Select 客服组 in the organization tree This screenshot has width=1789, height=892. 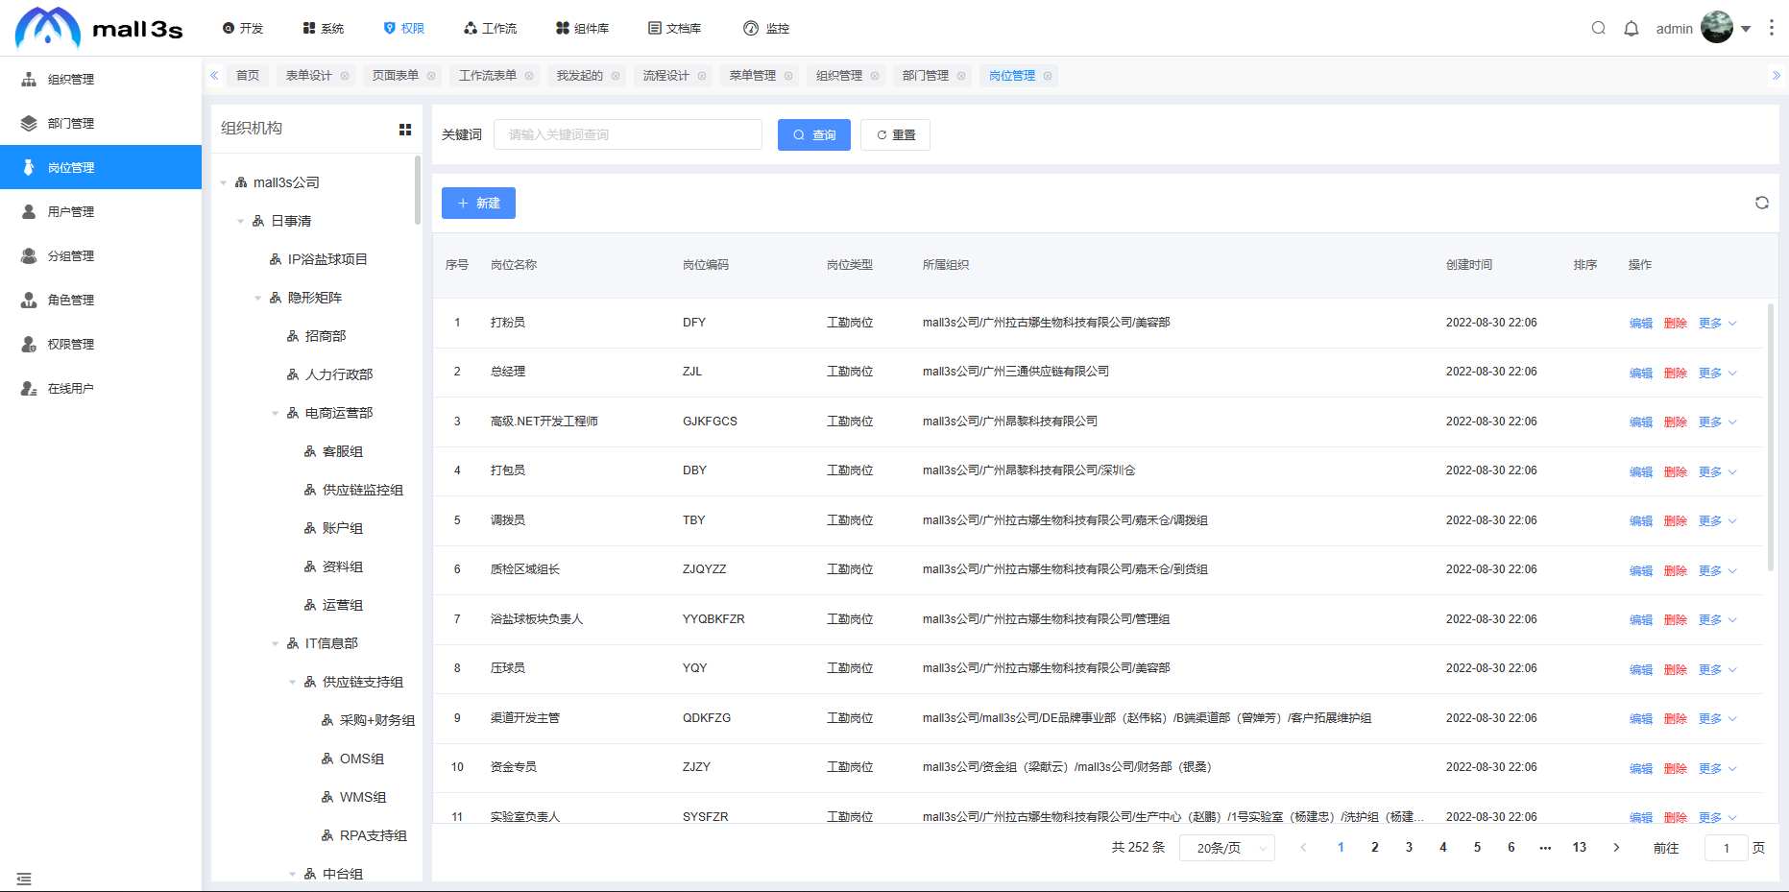(343, 451)
